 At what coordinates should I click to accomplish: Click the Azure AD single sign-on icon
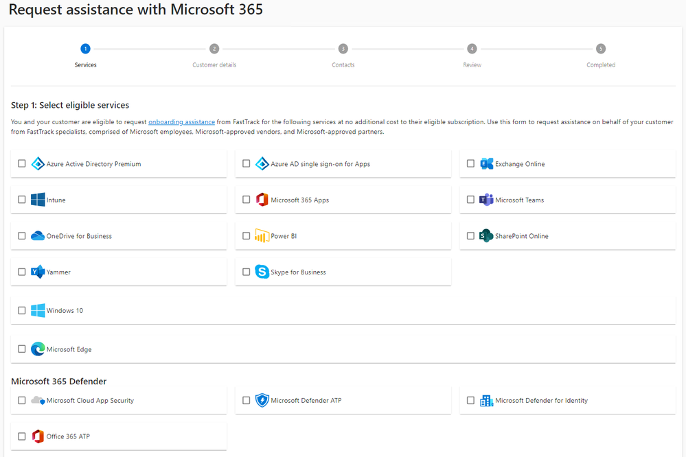[x=262, y=163]
